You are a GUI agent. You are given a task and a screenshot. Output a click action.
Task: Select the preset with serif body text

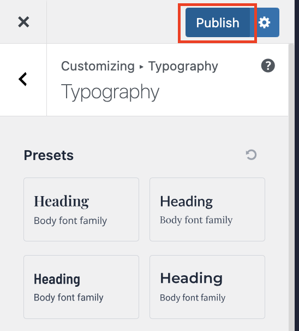[207, 209]
